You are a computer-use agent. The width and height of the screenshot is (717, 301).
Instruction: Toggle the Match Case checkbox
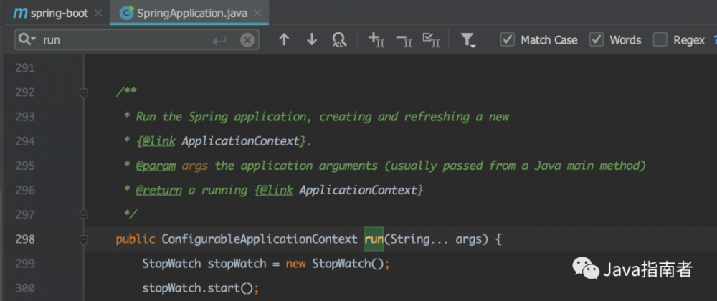click(507, 39)
